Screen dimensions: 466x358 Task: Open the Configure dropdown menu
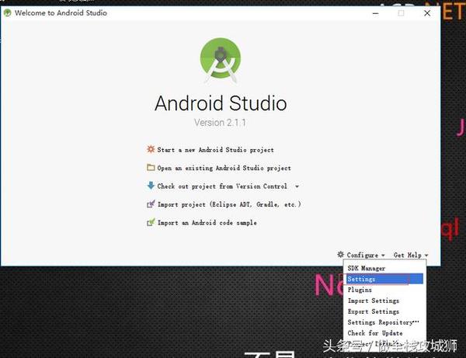pos(366,255)
